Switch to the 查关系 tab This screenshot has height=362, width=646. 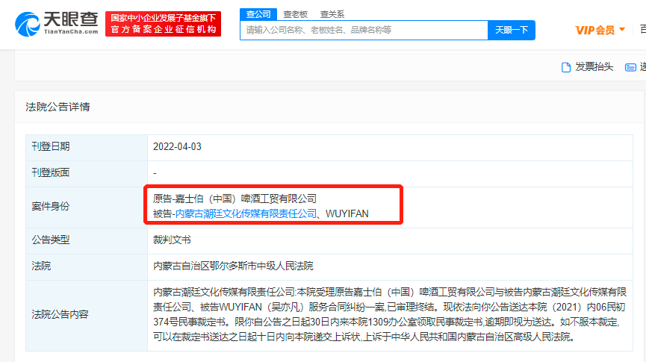point(332,14)
